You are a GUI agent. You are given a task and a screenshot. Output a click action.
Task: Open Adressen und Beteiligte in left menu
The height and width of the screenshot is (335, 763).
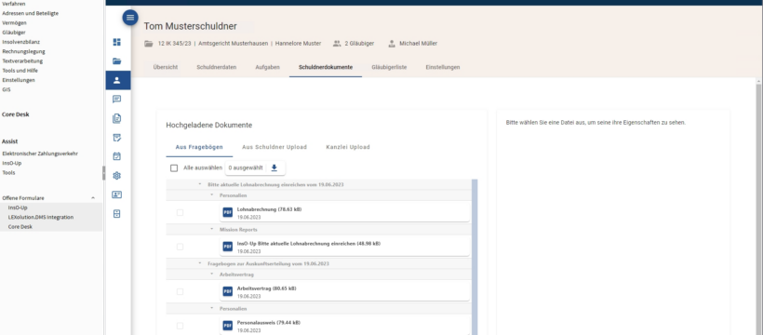(x=30, y=13)
